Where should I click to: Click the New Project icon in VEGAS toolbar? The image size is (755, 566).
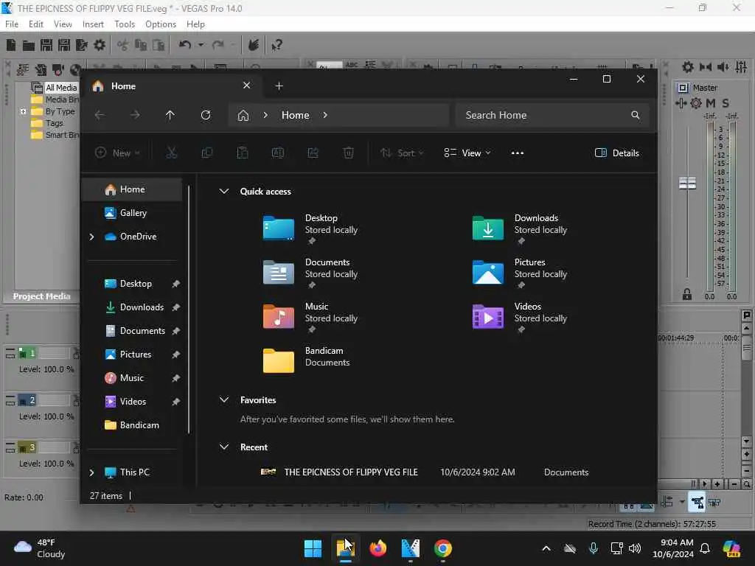click(x=10, y=45)
